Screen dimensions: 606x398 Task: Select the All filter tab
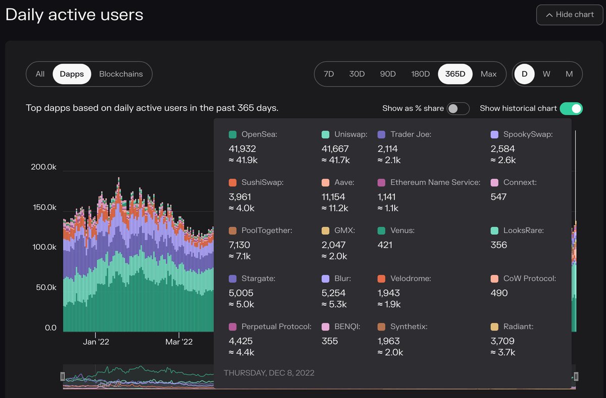tap(40, 74)
